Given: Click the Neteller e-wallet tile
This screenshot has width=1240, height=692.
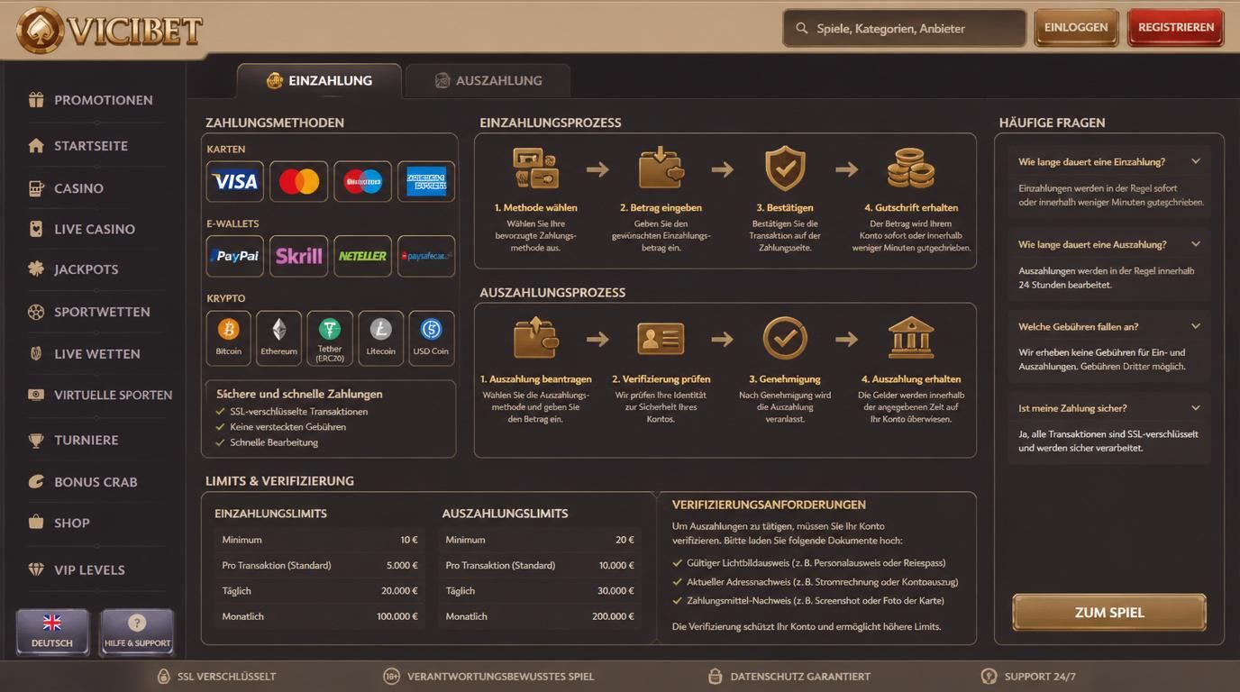Looking at the screenshot, I should coord(363,256).
